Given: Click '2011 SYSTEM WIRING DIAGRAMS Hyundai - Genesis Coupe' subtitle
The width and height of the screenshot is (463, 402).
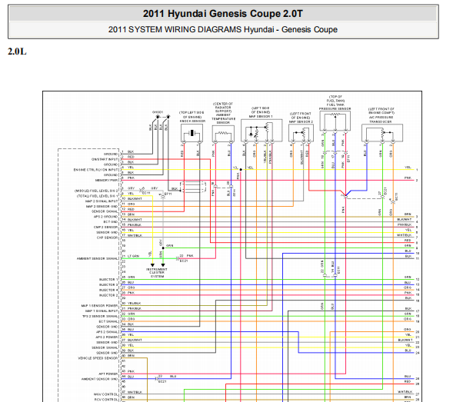Looking at the screenshot, I should coord(223,29).
